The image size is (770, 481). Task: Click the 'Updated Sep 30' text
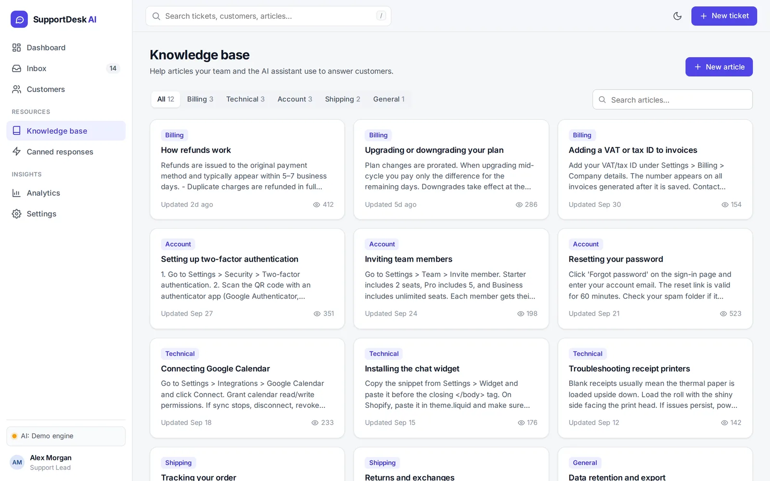click(595, 204)
